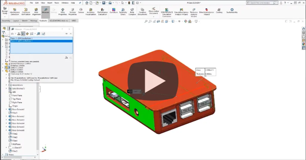Click Check Active Document
This screenshot has height=160, width=306.
click(x=154, y=11)
